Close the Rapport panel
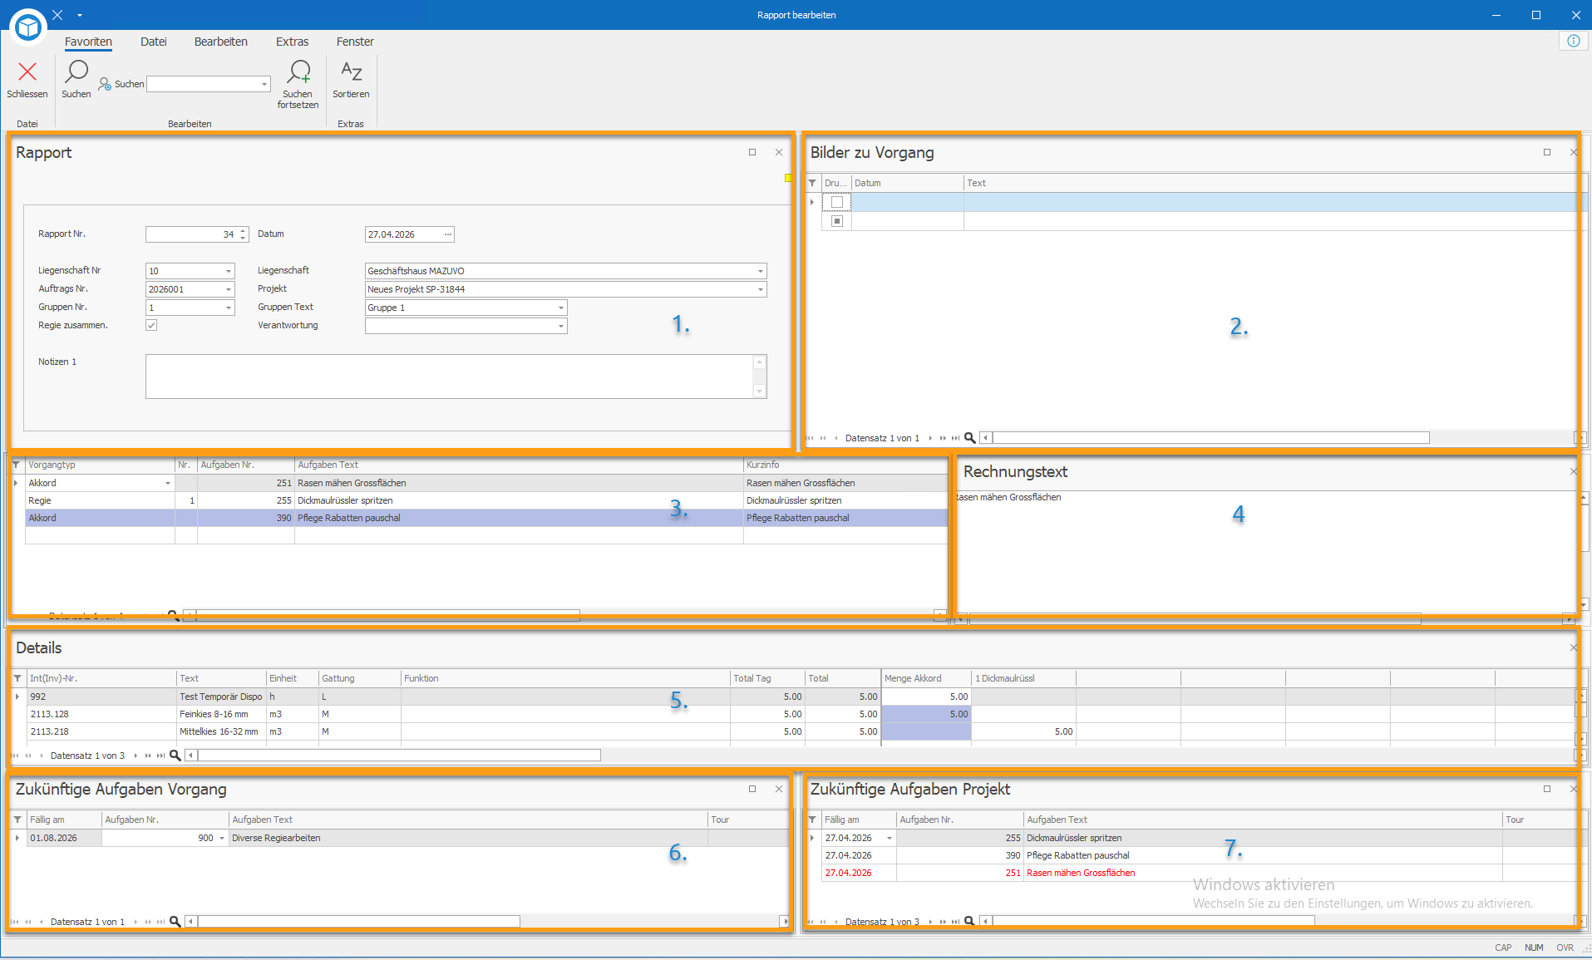 [x=779, y=152]
